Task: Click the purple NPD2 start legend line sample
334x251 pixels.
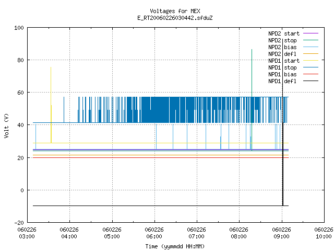Action: [311, 33]
